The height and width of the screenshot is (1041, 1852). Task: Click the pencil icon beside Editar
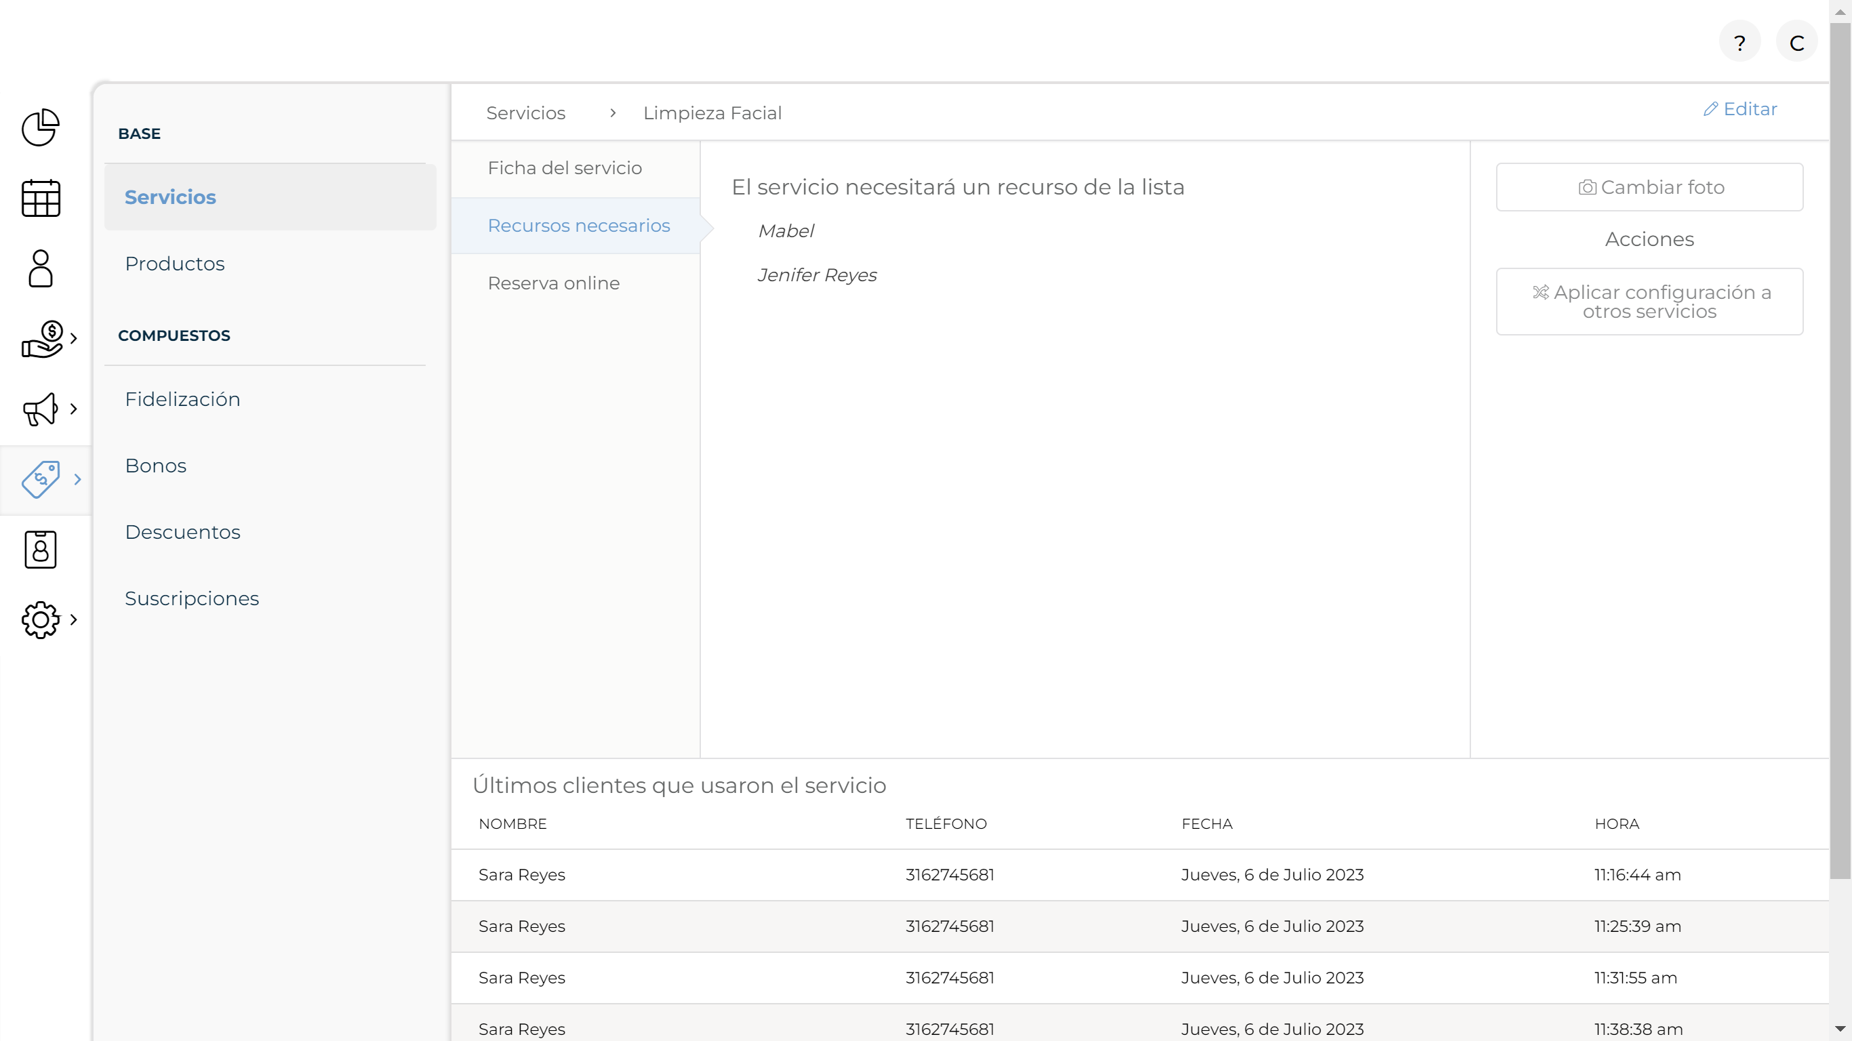pos(1710,108)
